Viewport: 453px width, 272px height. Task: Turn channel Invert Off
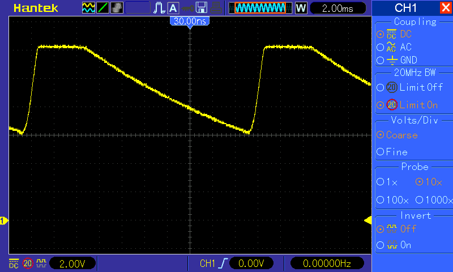coord(396,229)
